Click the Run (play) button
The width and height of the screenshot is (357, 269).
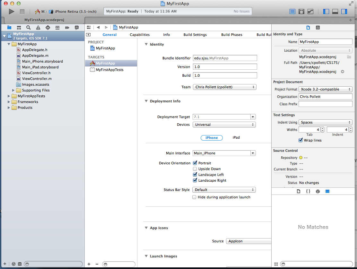(x=11, y=11)
